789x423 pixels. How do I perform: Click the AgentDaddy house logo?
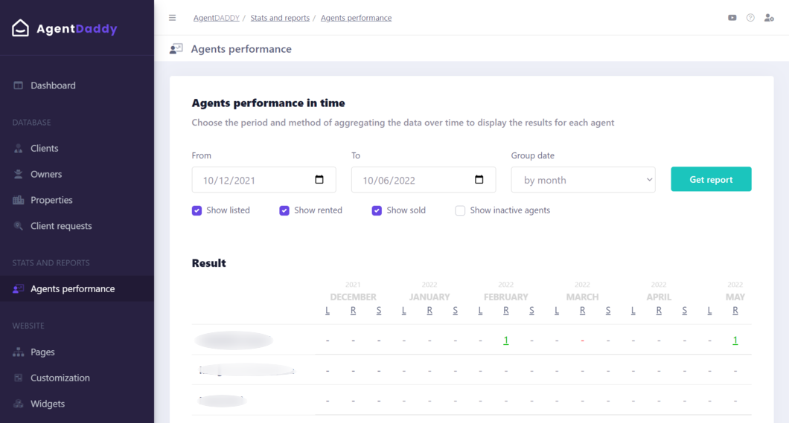click(x=21, y=28)
